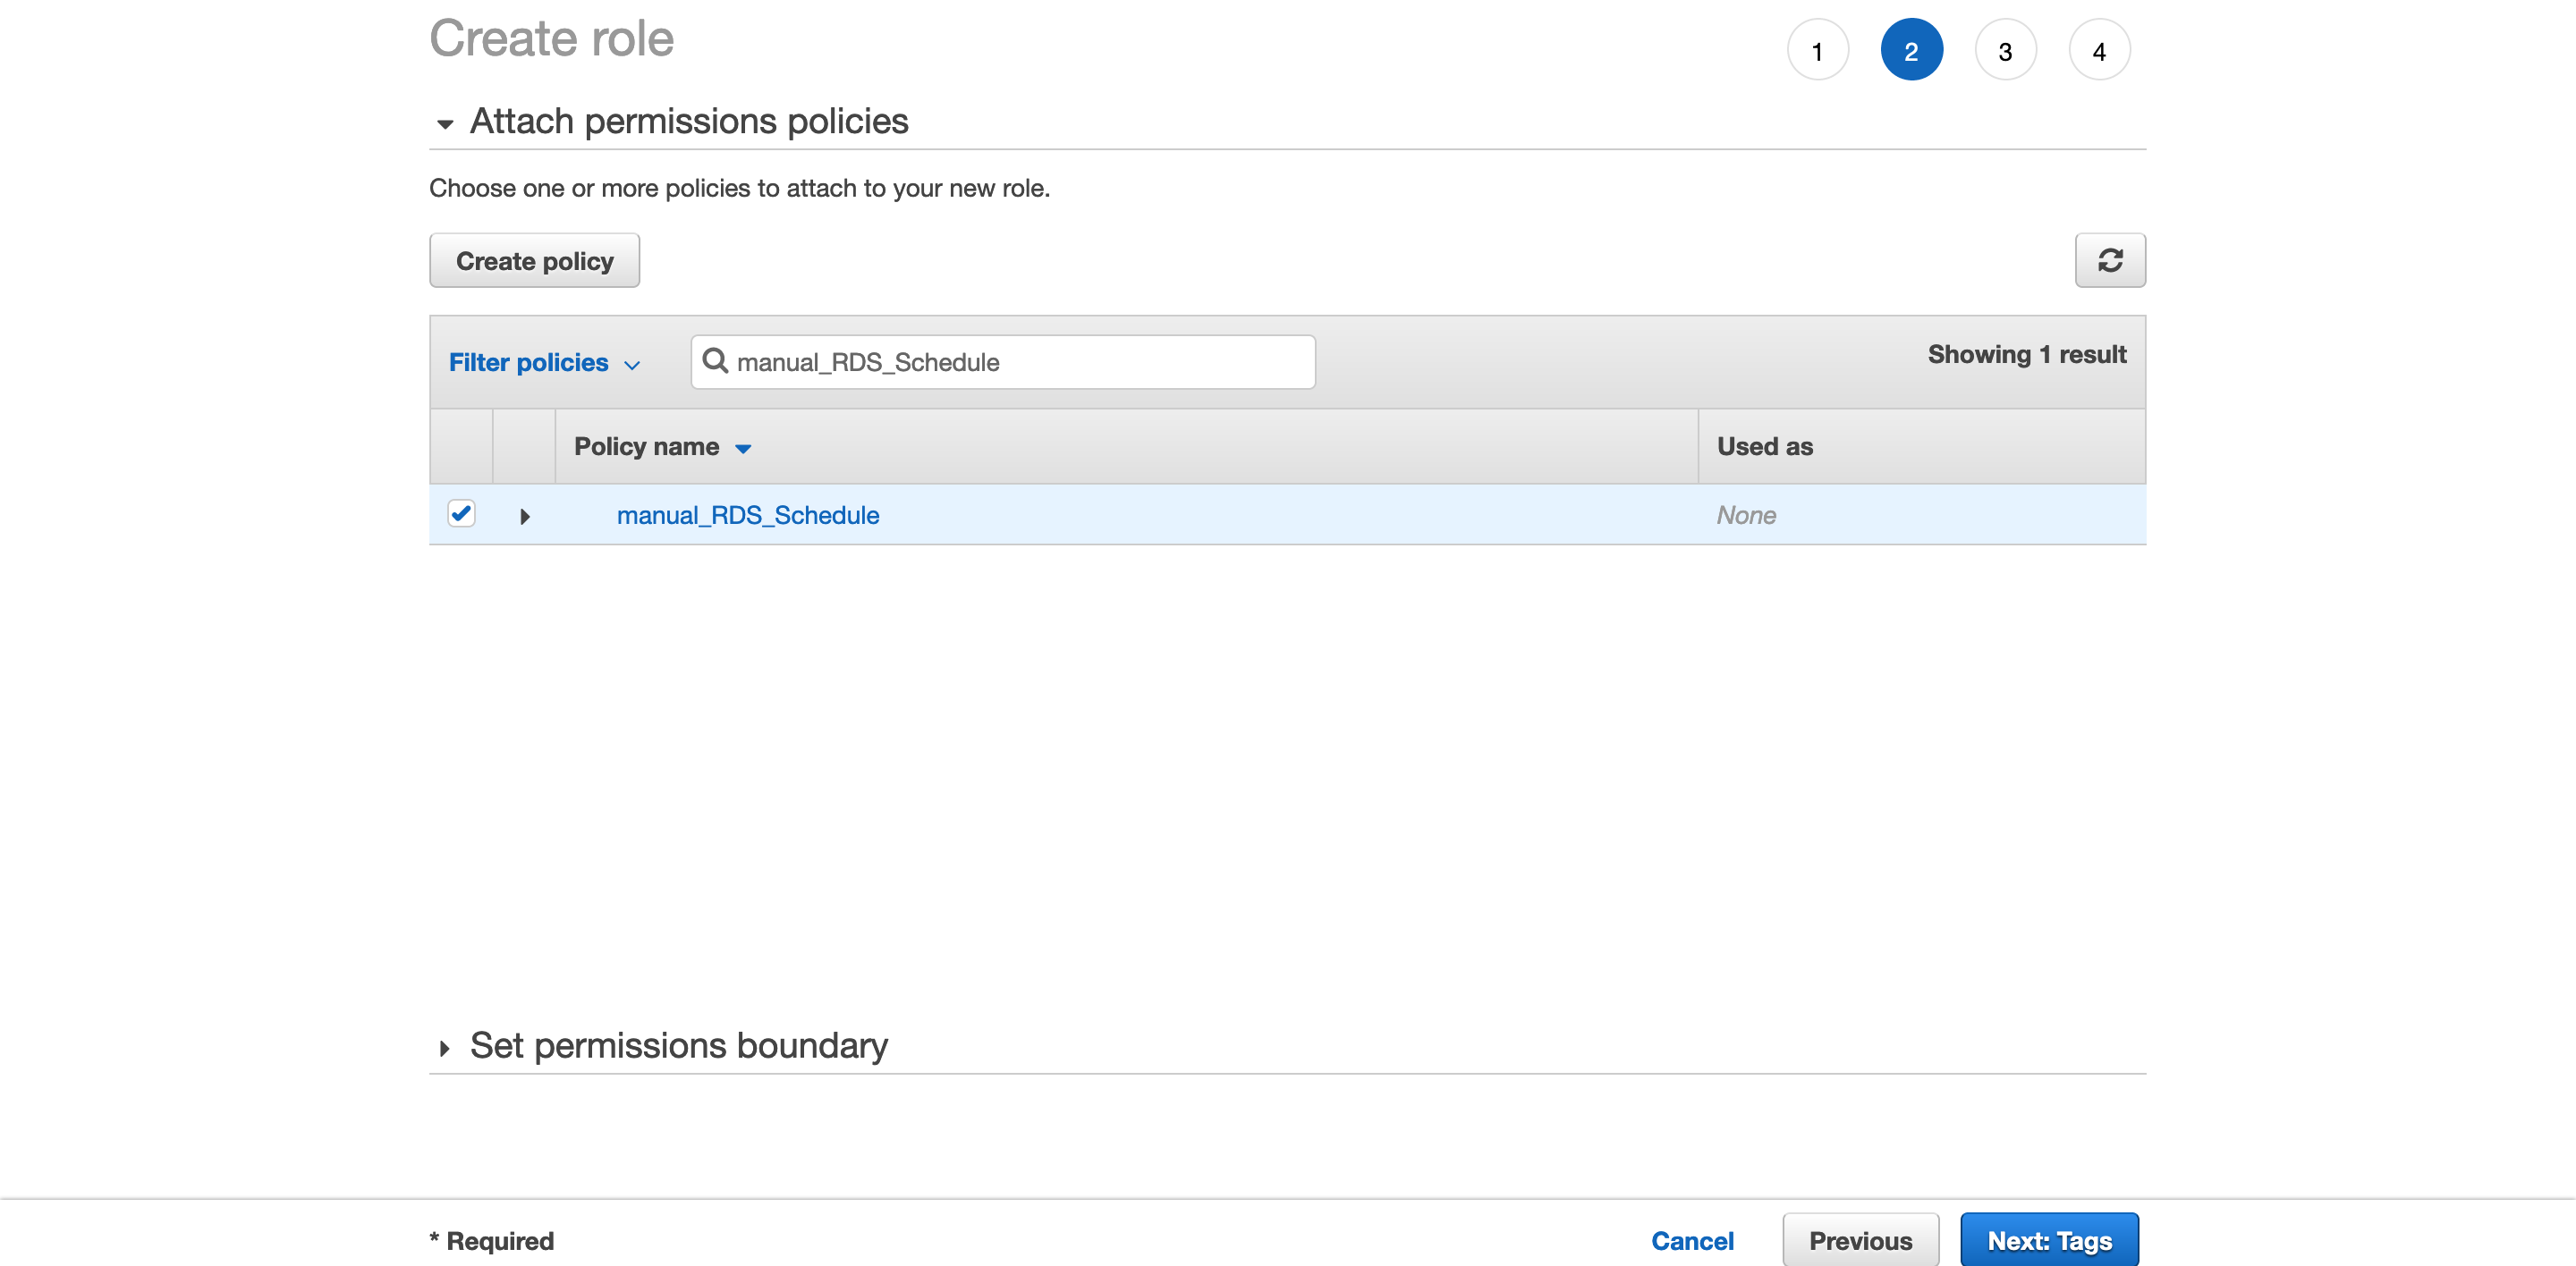
Task: Click step 4 wizard circle
Action: [x=2099, y=50]
